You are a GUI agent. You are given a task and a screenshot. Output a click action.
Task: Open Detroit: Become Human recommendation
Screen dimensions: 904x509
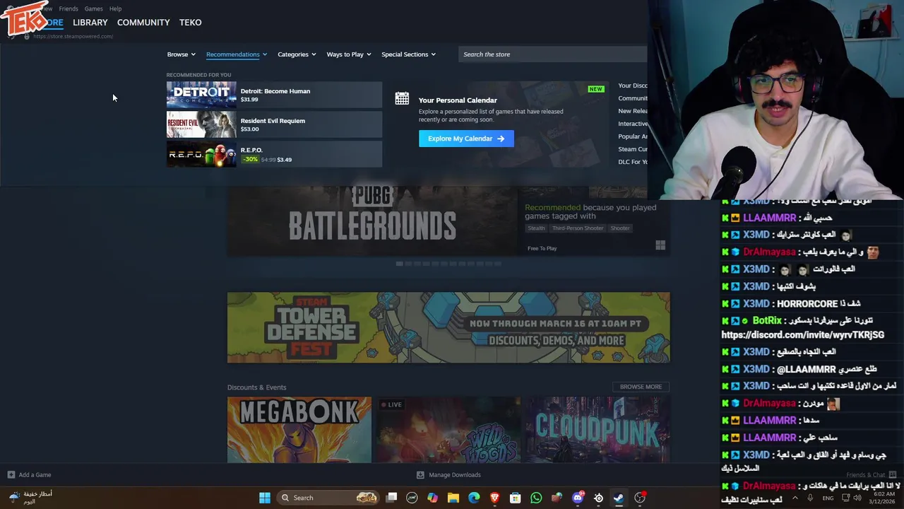pos(274,95)
